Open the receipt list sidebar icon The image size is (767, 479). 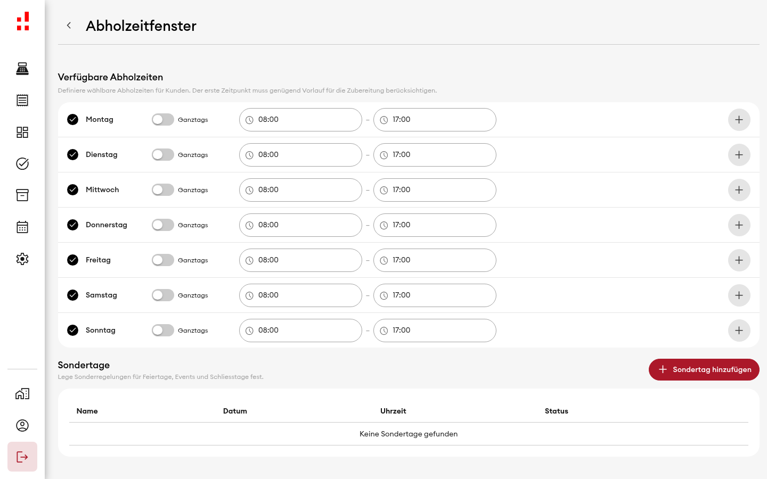[22, 100]
